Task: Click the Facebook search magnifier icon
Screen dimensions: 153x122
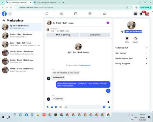Action: (10, 14)
